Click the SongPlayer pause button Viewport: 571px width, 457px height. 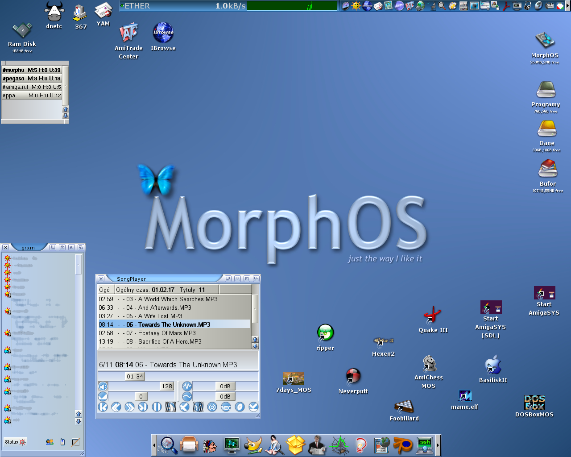point(157,407)
